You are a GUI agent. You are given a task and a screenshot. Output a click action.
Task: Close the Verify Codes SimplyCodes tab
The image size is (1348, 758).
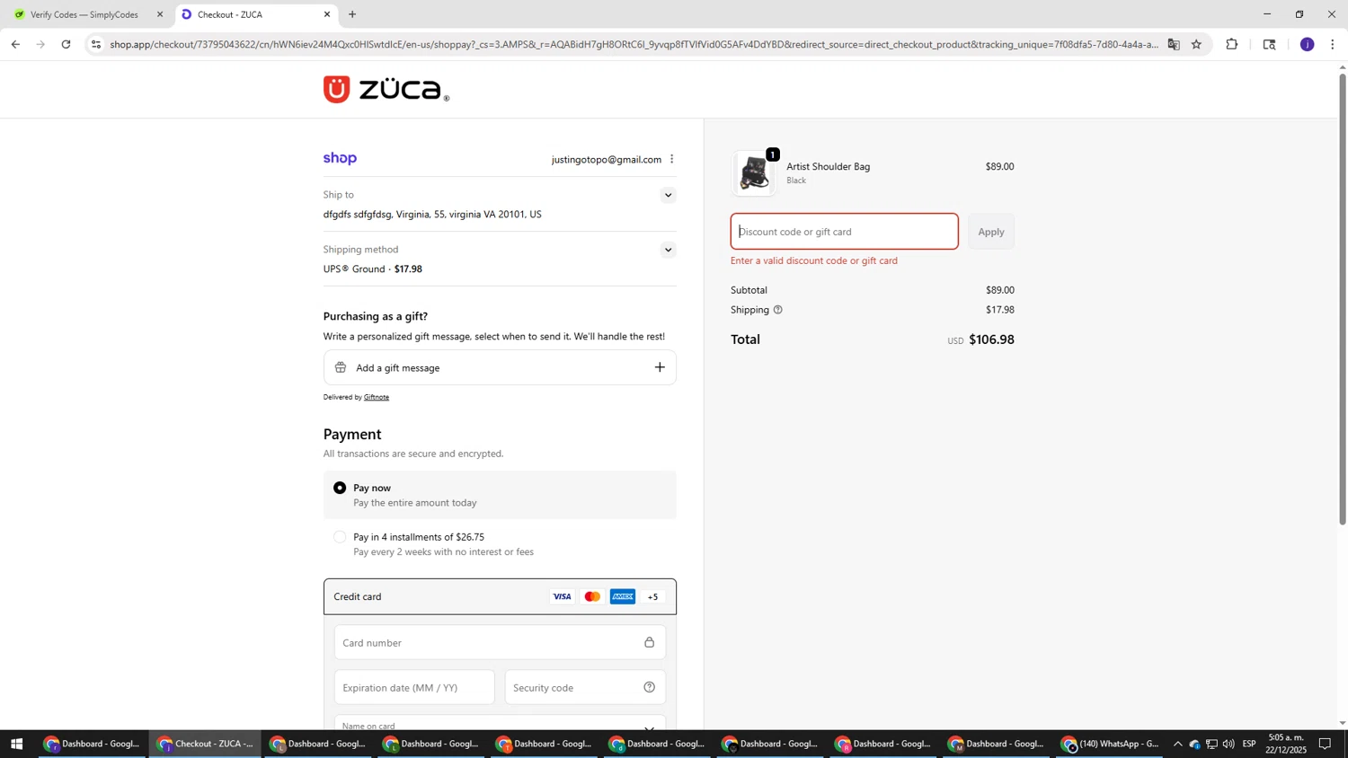[x=160, y=14]
